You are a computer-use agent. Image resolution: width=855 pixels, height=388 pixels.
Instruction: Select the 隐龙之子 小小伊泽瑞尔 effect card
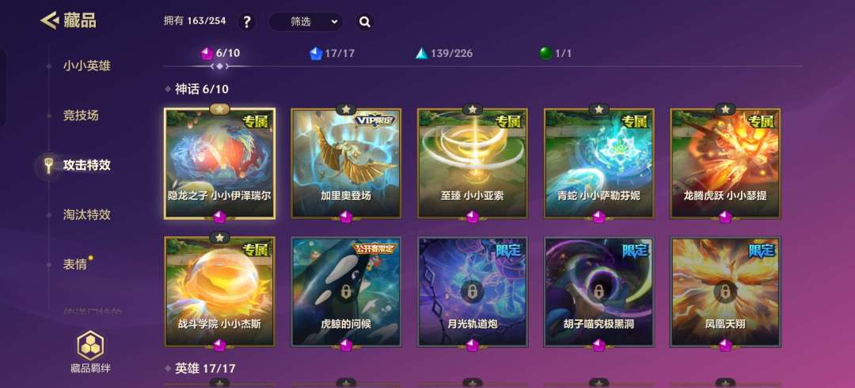click(x=220, y=164)
